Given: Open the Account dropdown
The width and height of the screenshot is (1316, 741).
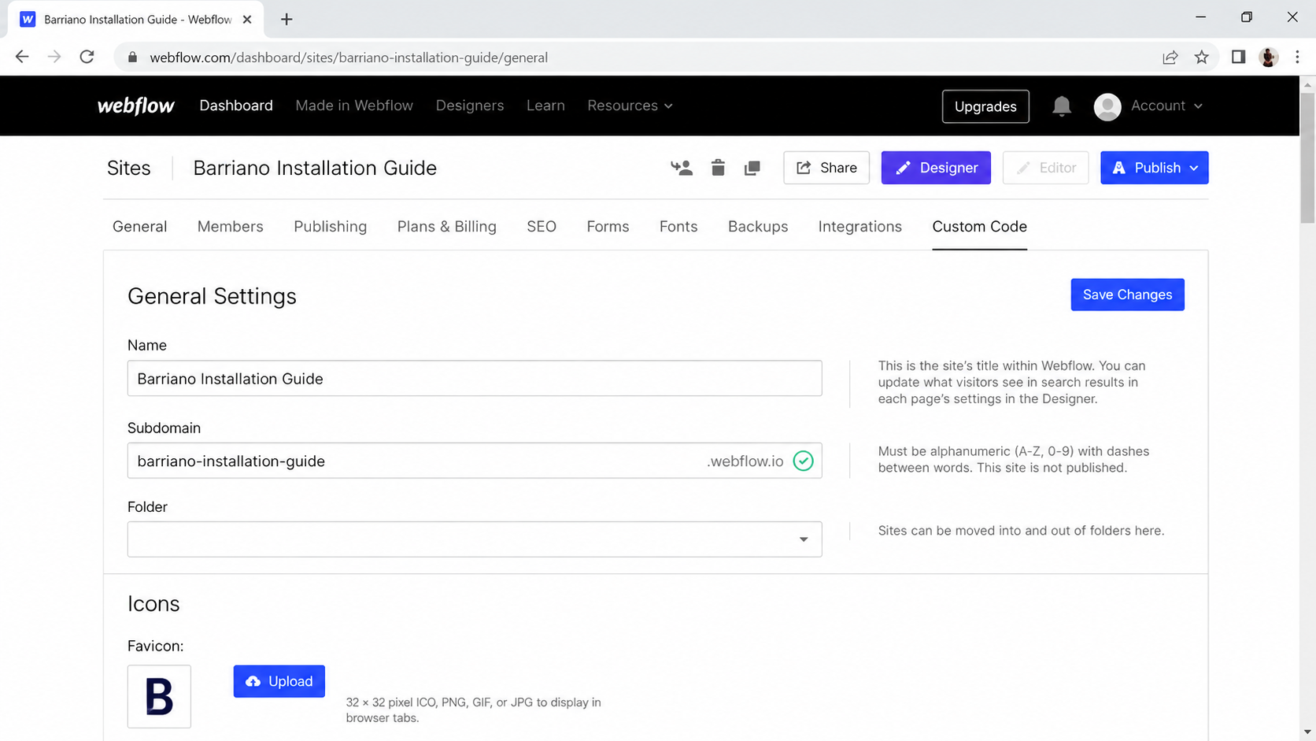Looking at the screenshot, I should (1166, 106).
